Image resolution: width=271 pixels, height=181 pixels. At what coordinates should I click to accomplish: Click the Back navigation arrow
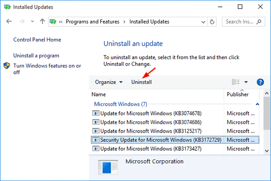[9, 21]
